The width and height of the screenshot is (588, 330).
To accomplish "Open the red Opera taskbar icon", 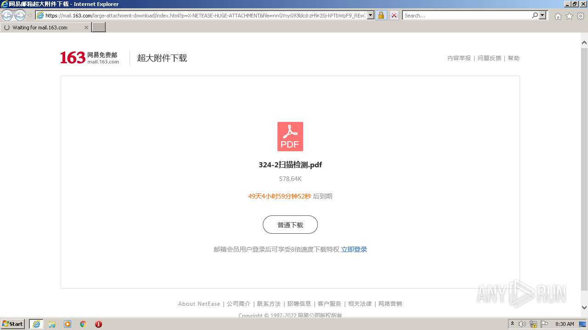I will [98, 324].
